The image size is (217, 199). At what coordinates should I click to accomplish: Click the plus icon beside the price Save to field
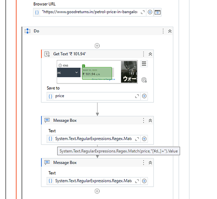pos(144,96)
